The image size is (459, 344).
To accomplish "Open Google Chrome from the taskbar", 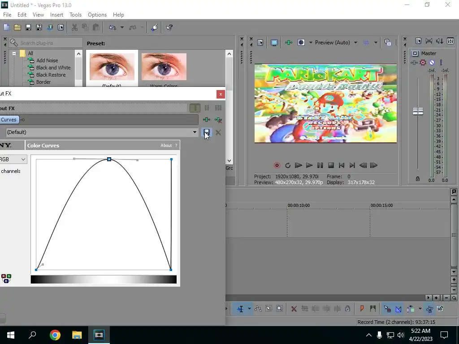I will pos(55,335).
